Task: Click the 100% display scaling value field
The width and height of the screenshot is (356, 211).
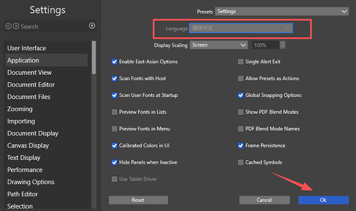Action: coord(266,45)
